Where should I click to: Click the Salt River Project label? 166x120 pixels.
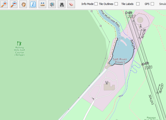(120, 61)
